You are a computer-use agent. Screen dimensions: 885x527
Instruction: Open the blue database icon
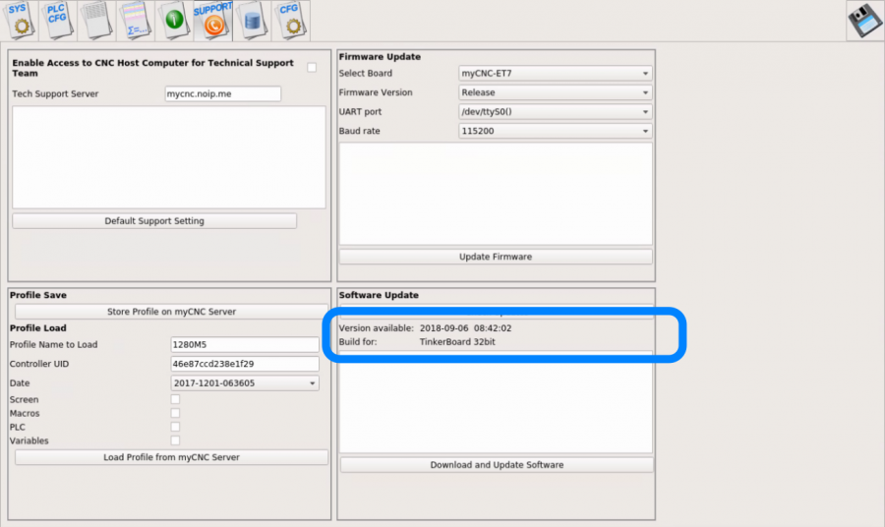coord(252,20)
